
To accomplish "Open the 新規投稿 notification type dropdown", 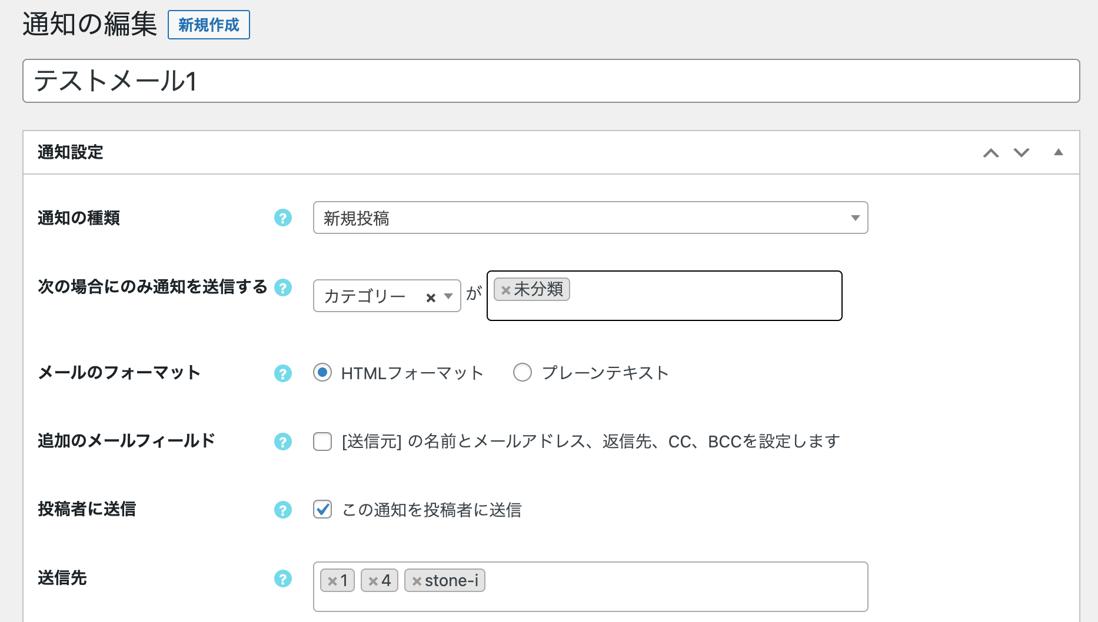I will point(590,218).
